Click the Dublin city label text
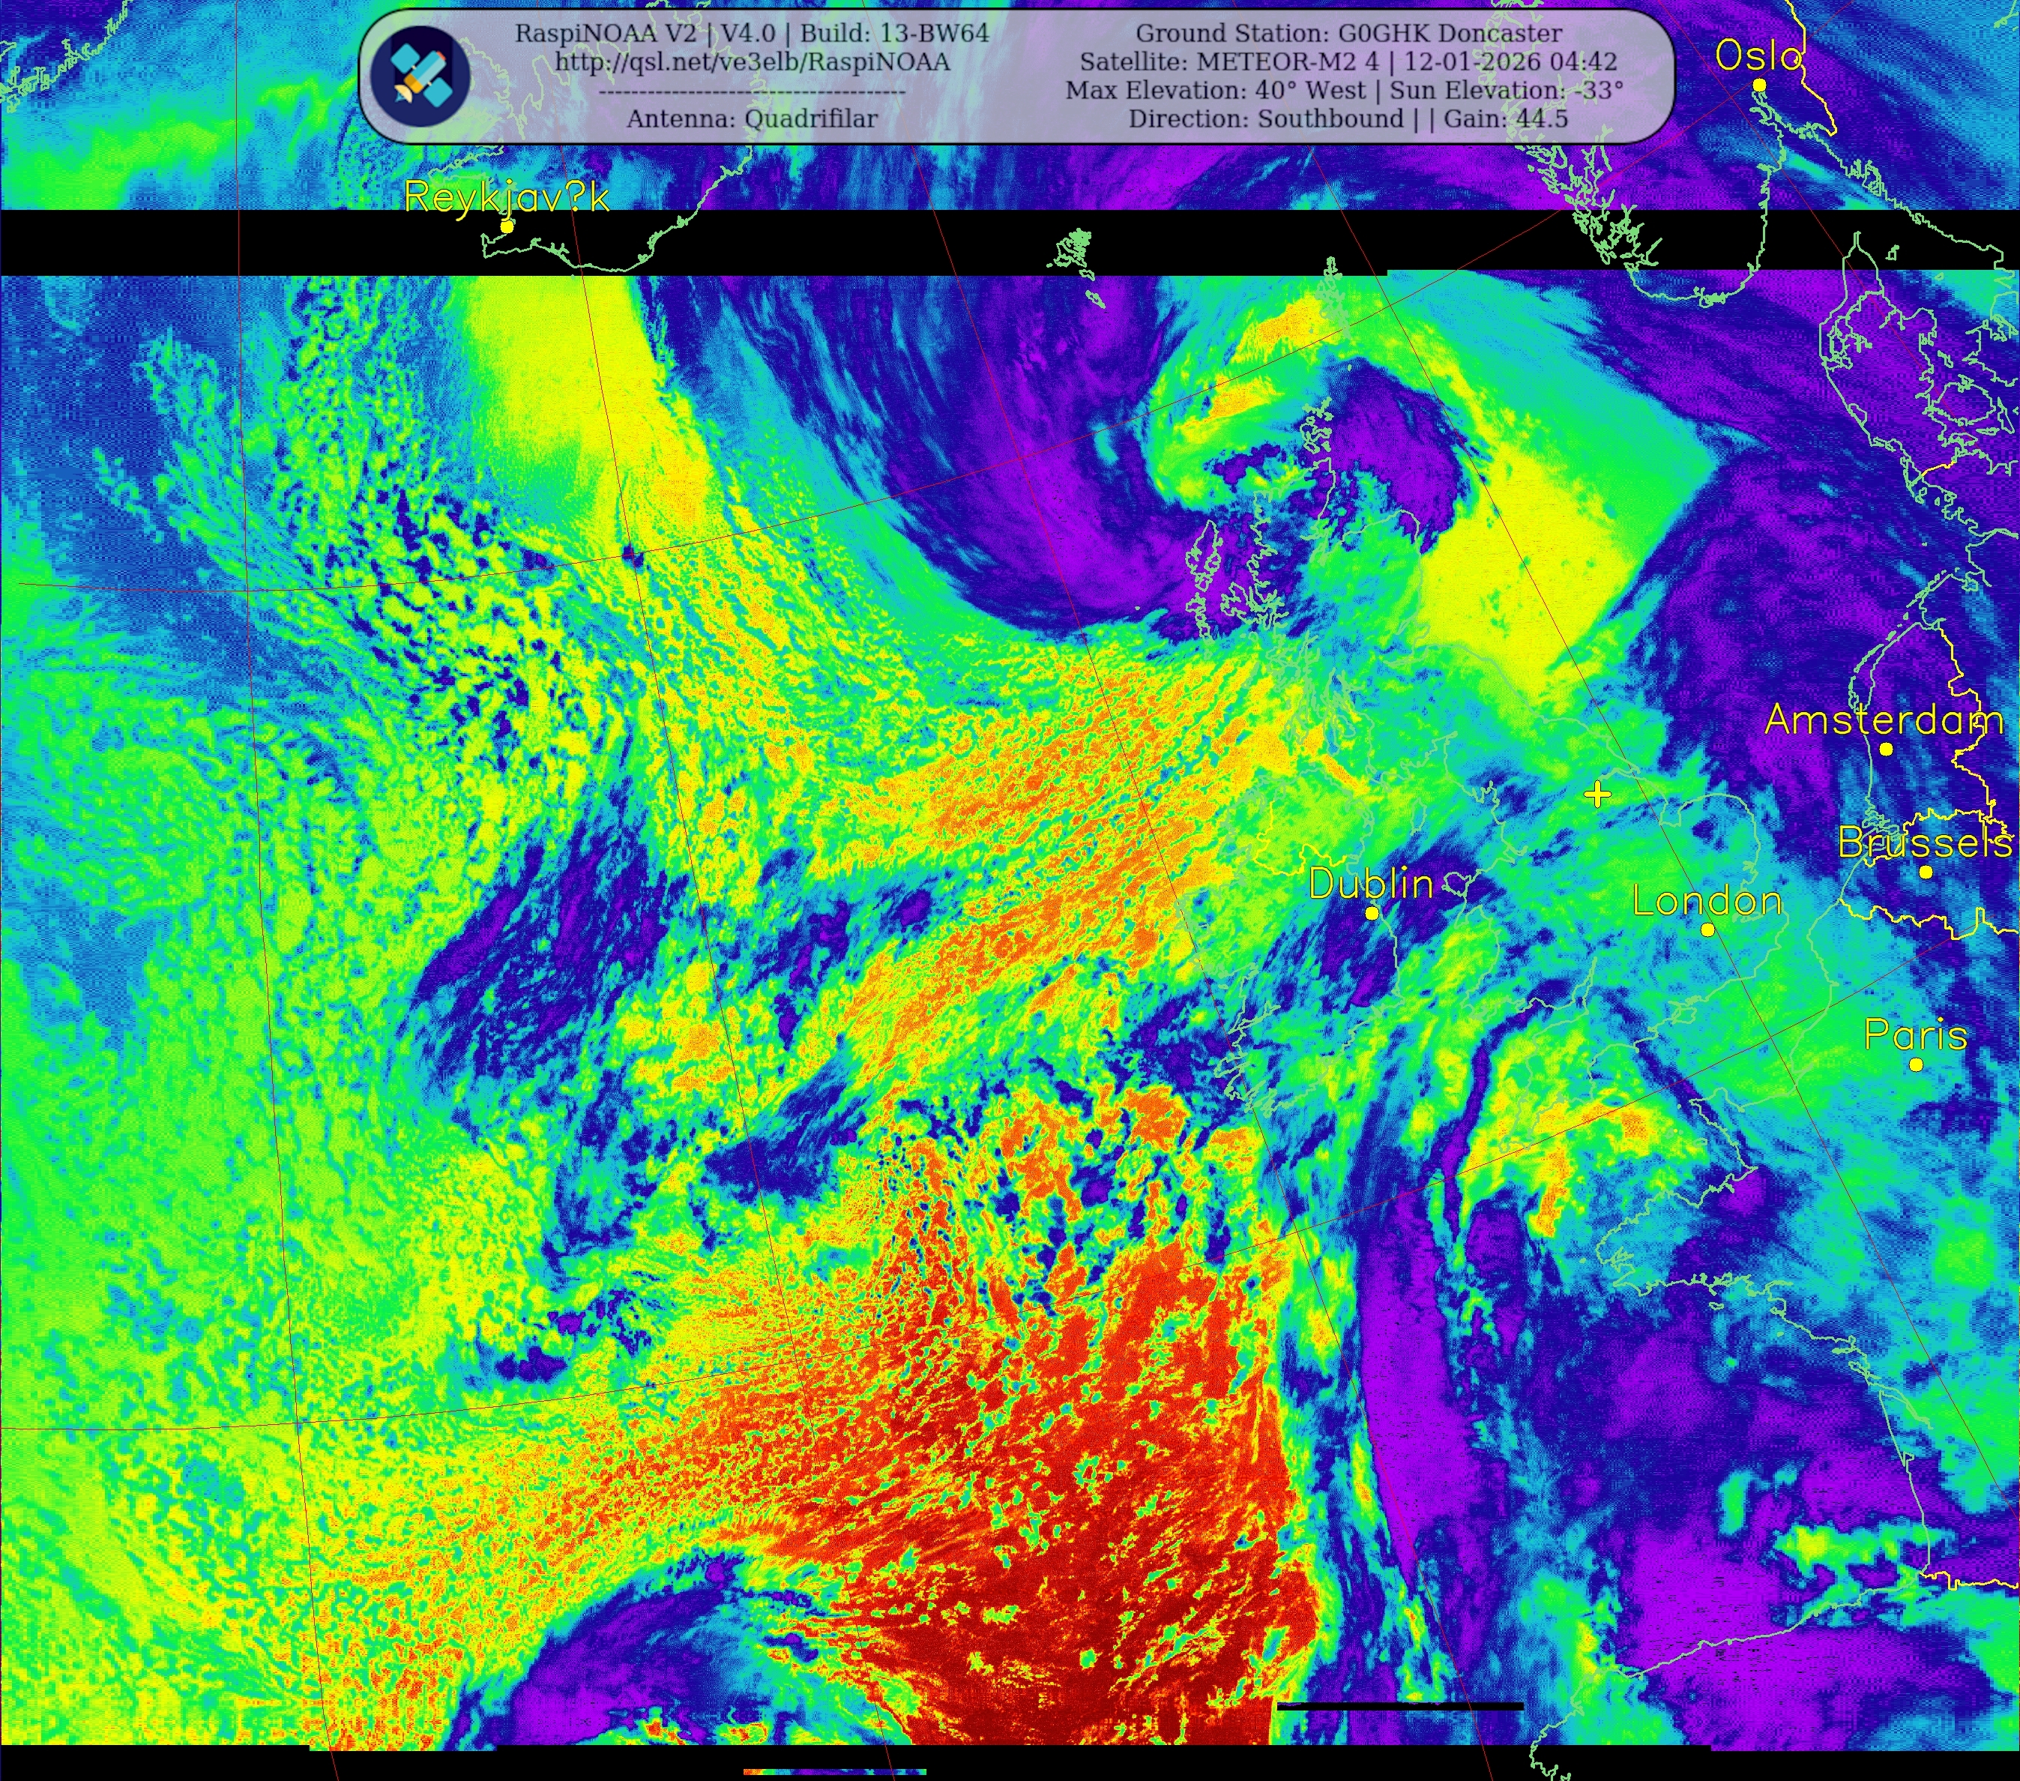 (x=1371, y=884)
